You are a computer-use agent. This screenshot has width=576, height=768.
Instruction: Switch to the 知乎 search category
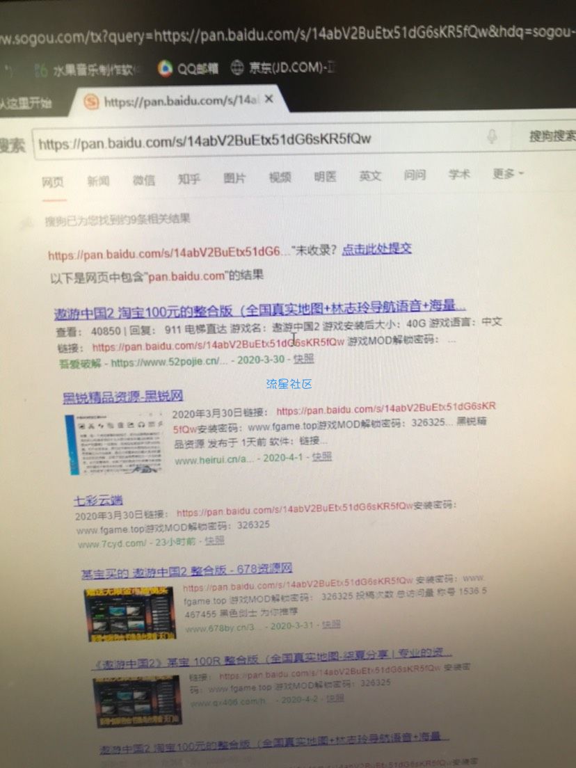point(189,179)
